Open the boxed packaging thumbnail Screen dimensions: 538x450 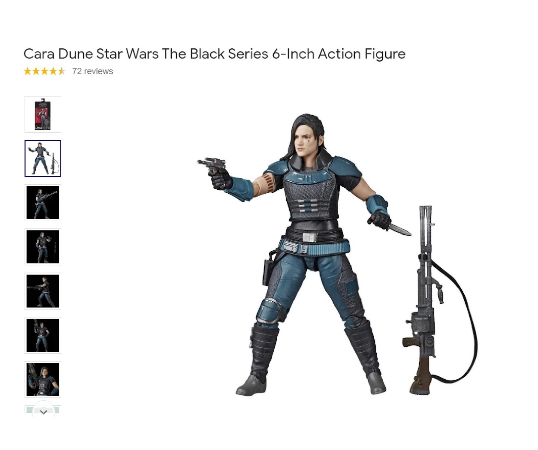tap(43, 114)
